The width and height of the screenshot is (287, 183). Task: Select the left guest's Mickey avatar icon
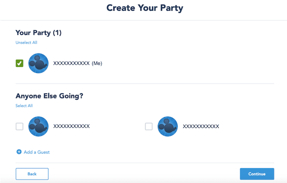(38, 127)
